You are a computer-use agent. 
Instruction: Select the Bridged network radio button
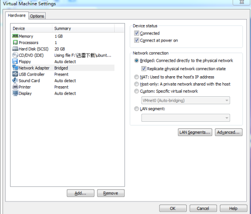point(137,61)
